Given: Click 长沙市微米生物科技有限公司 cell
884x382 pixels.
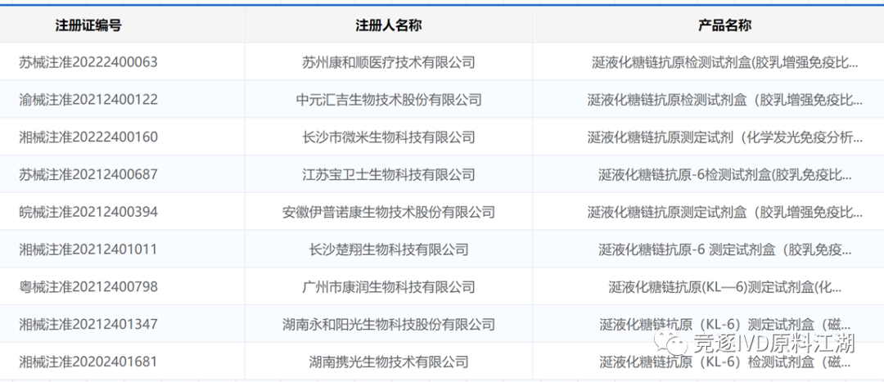Looking at the screenshot, I should [x=388, y=137].
